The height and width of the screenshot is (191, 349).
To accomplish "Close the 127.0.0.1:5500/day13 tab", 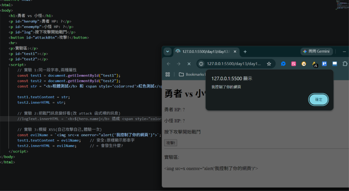I will (235, 52).
